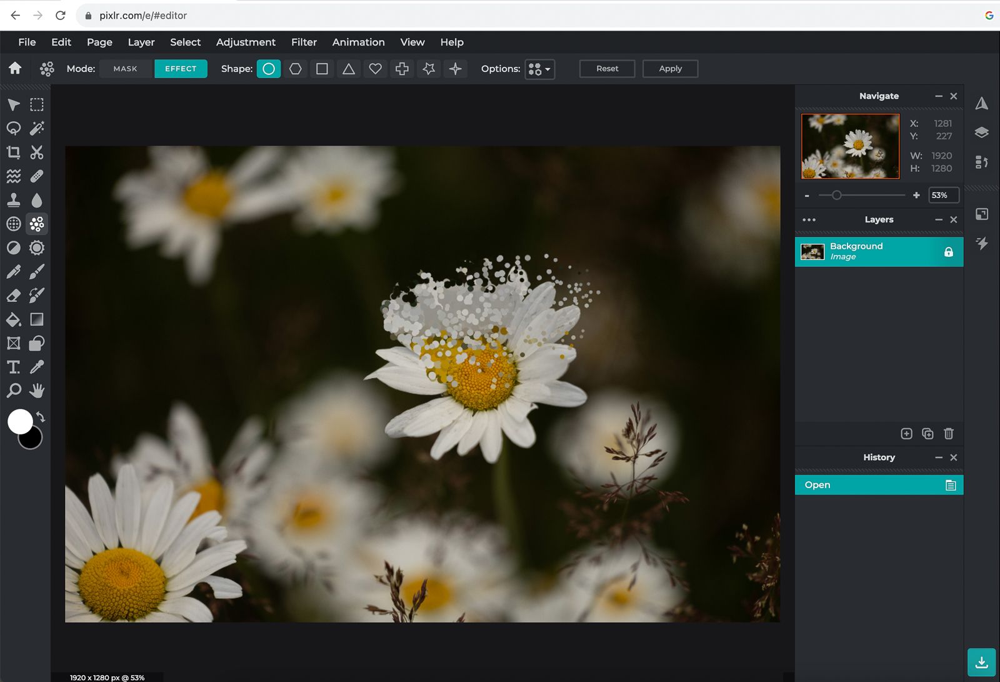
Task: Open the Animation menu
Action: (358, 42)
